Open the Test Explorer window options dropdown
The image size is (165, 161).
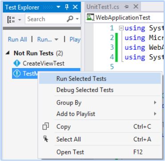[x=59, y=7]
